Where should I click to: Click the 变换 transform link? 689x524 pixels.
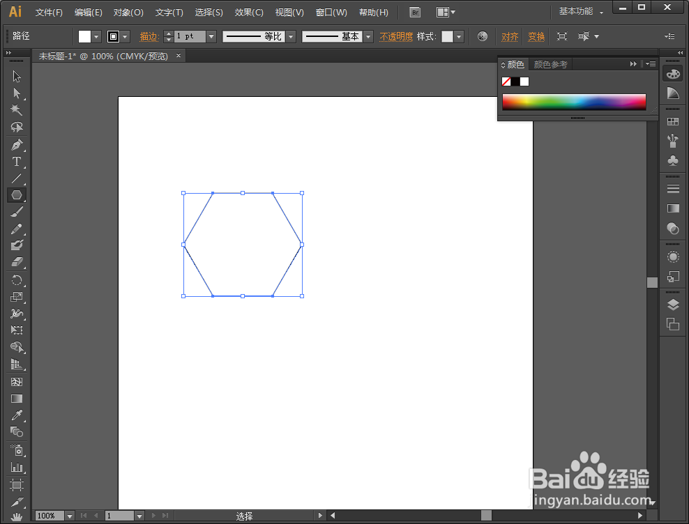pos(536,36)
